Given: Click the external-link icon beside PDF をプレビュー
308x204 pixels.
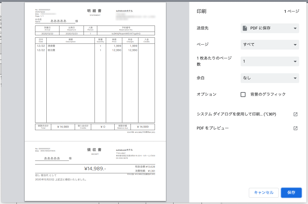Looking at the screenshot, I should pos(295,128).
